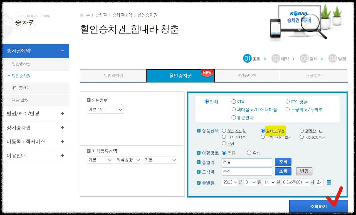Open the 어른 1명 passenger dropdown

[105, 110]
